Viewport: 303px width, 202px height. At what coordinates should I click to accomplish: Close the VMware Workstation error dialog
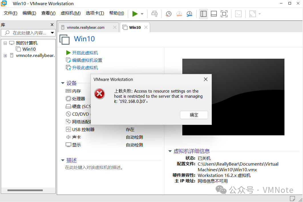coord(206,79)
